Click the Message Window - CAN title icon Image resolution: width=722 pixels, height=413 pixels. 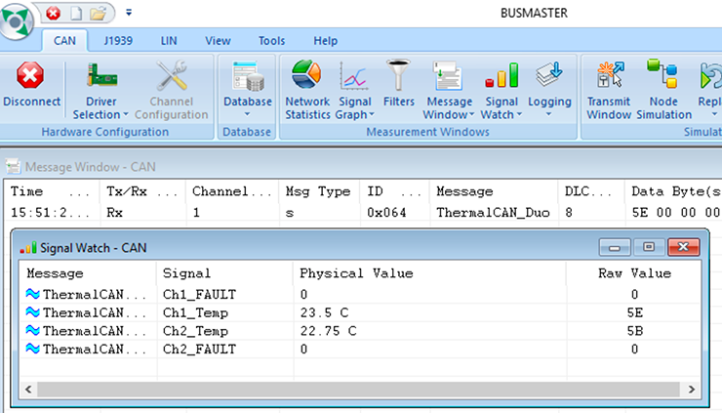(x=13, y=166)
